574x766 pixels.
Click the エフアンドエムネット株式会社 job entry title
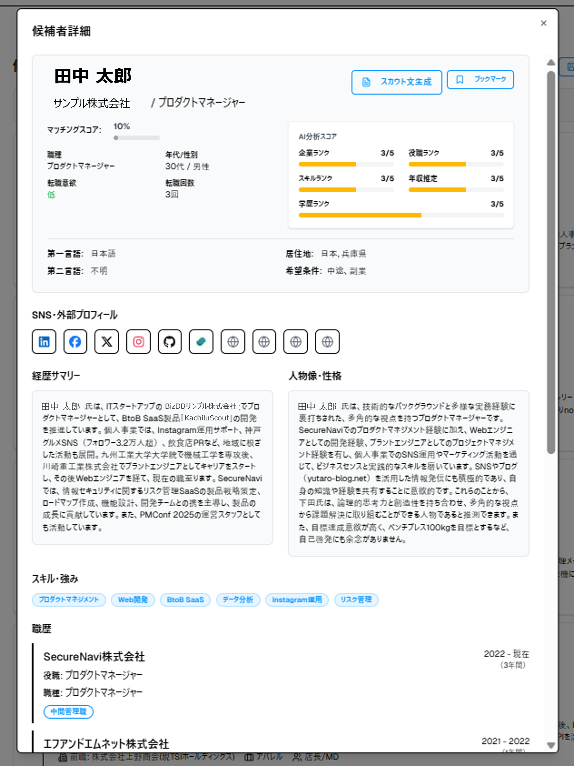pos(106,744)
